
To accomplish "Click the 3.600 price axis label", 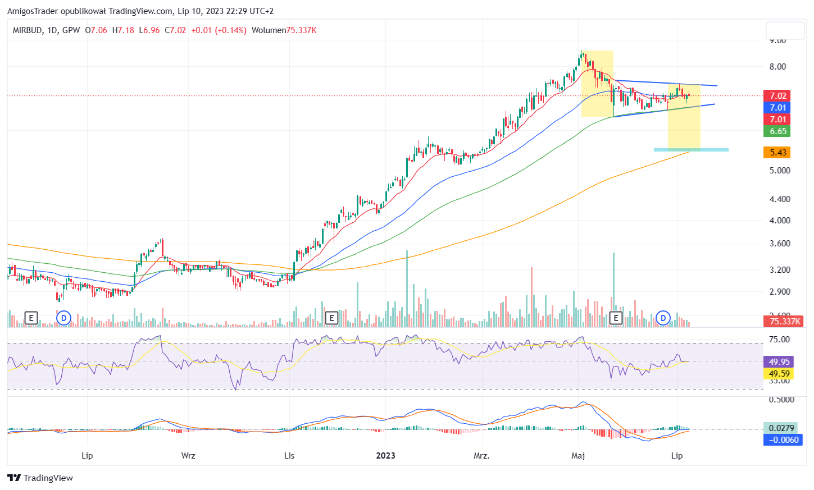I will tap(780, 244).
